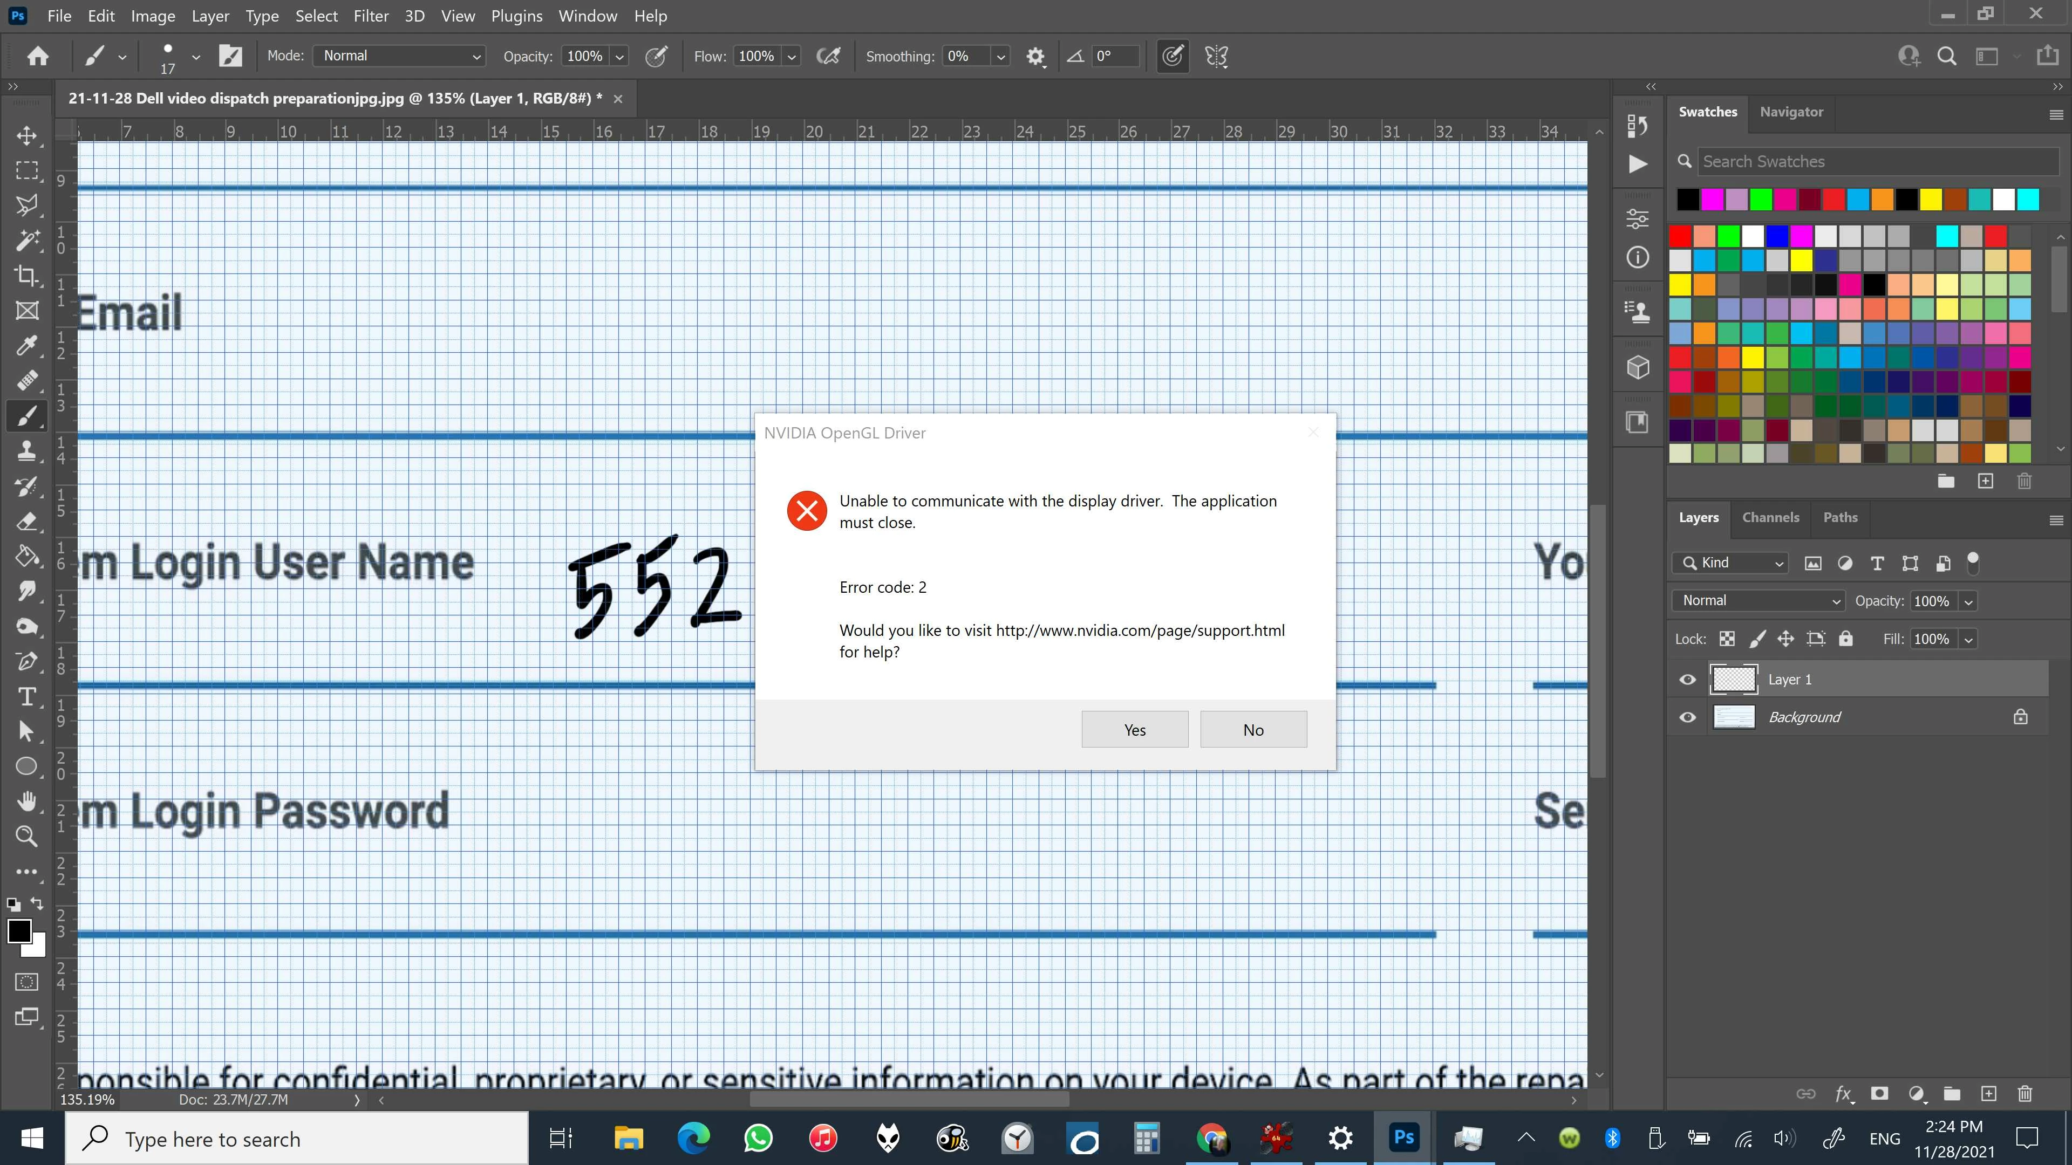Select the Eyedropper tool
The height and width of the screenshot is (1165, 2072).
pos(26,346)
